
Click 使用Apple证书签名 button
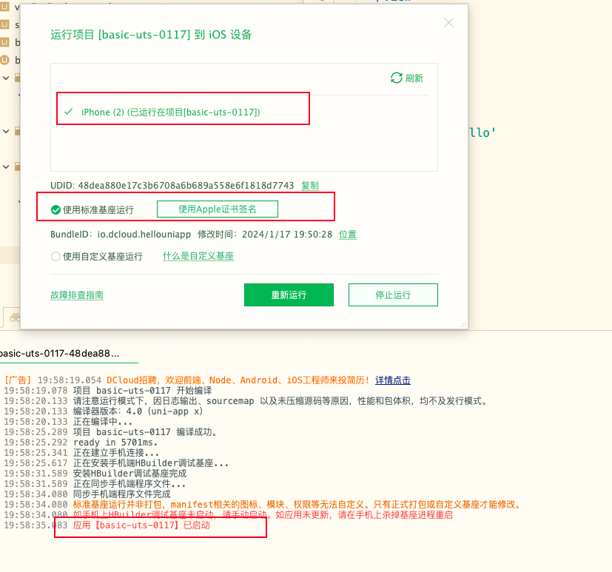(x=217, y=209)
